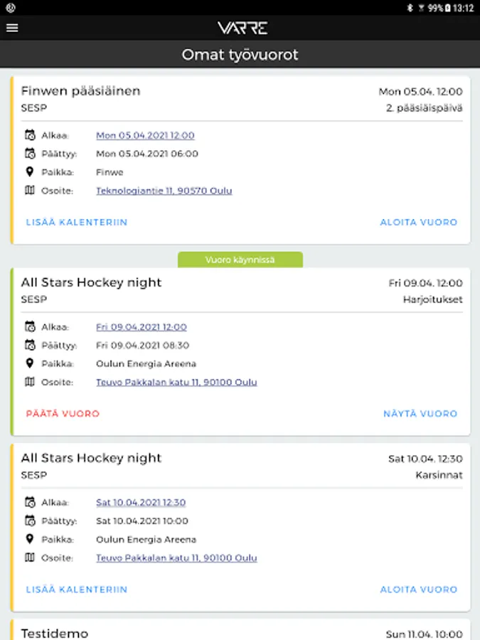Add Saturday hockey shift to calendar
Image resolution: width=480 pixels, height=640 pixels.
tap(77, 590)
